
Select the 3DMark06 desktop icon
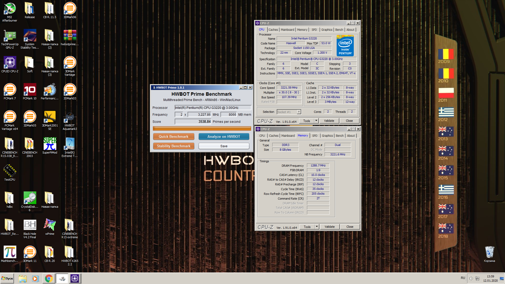(x=70, y=11)
